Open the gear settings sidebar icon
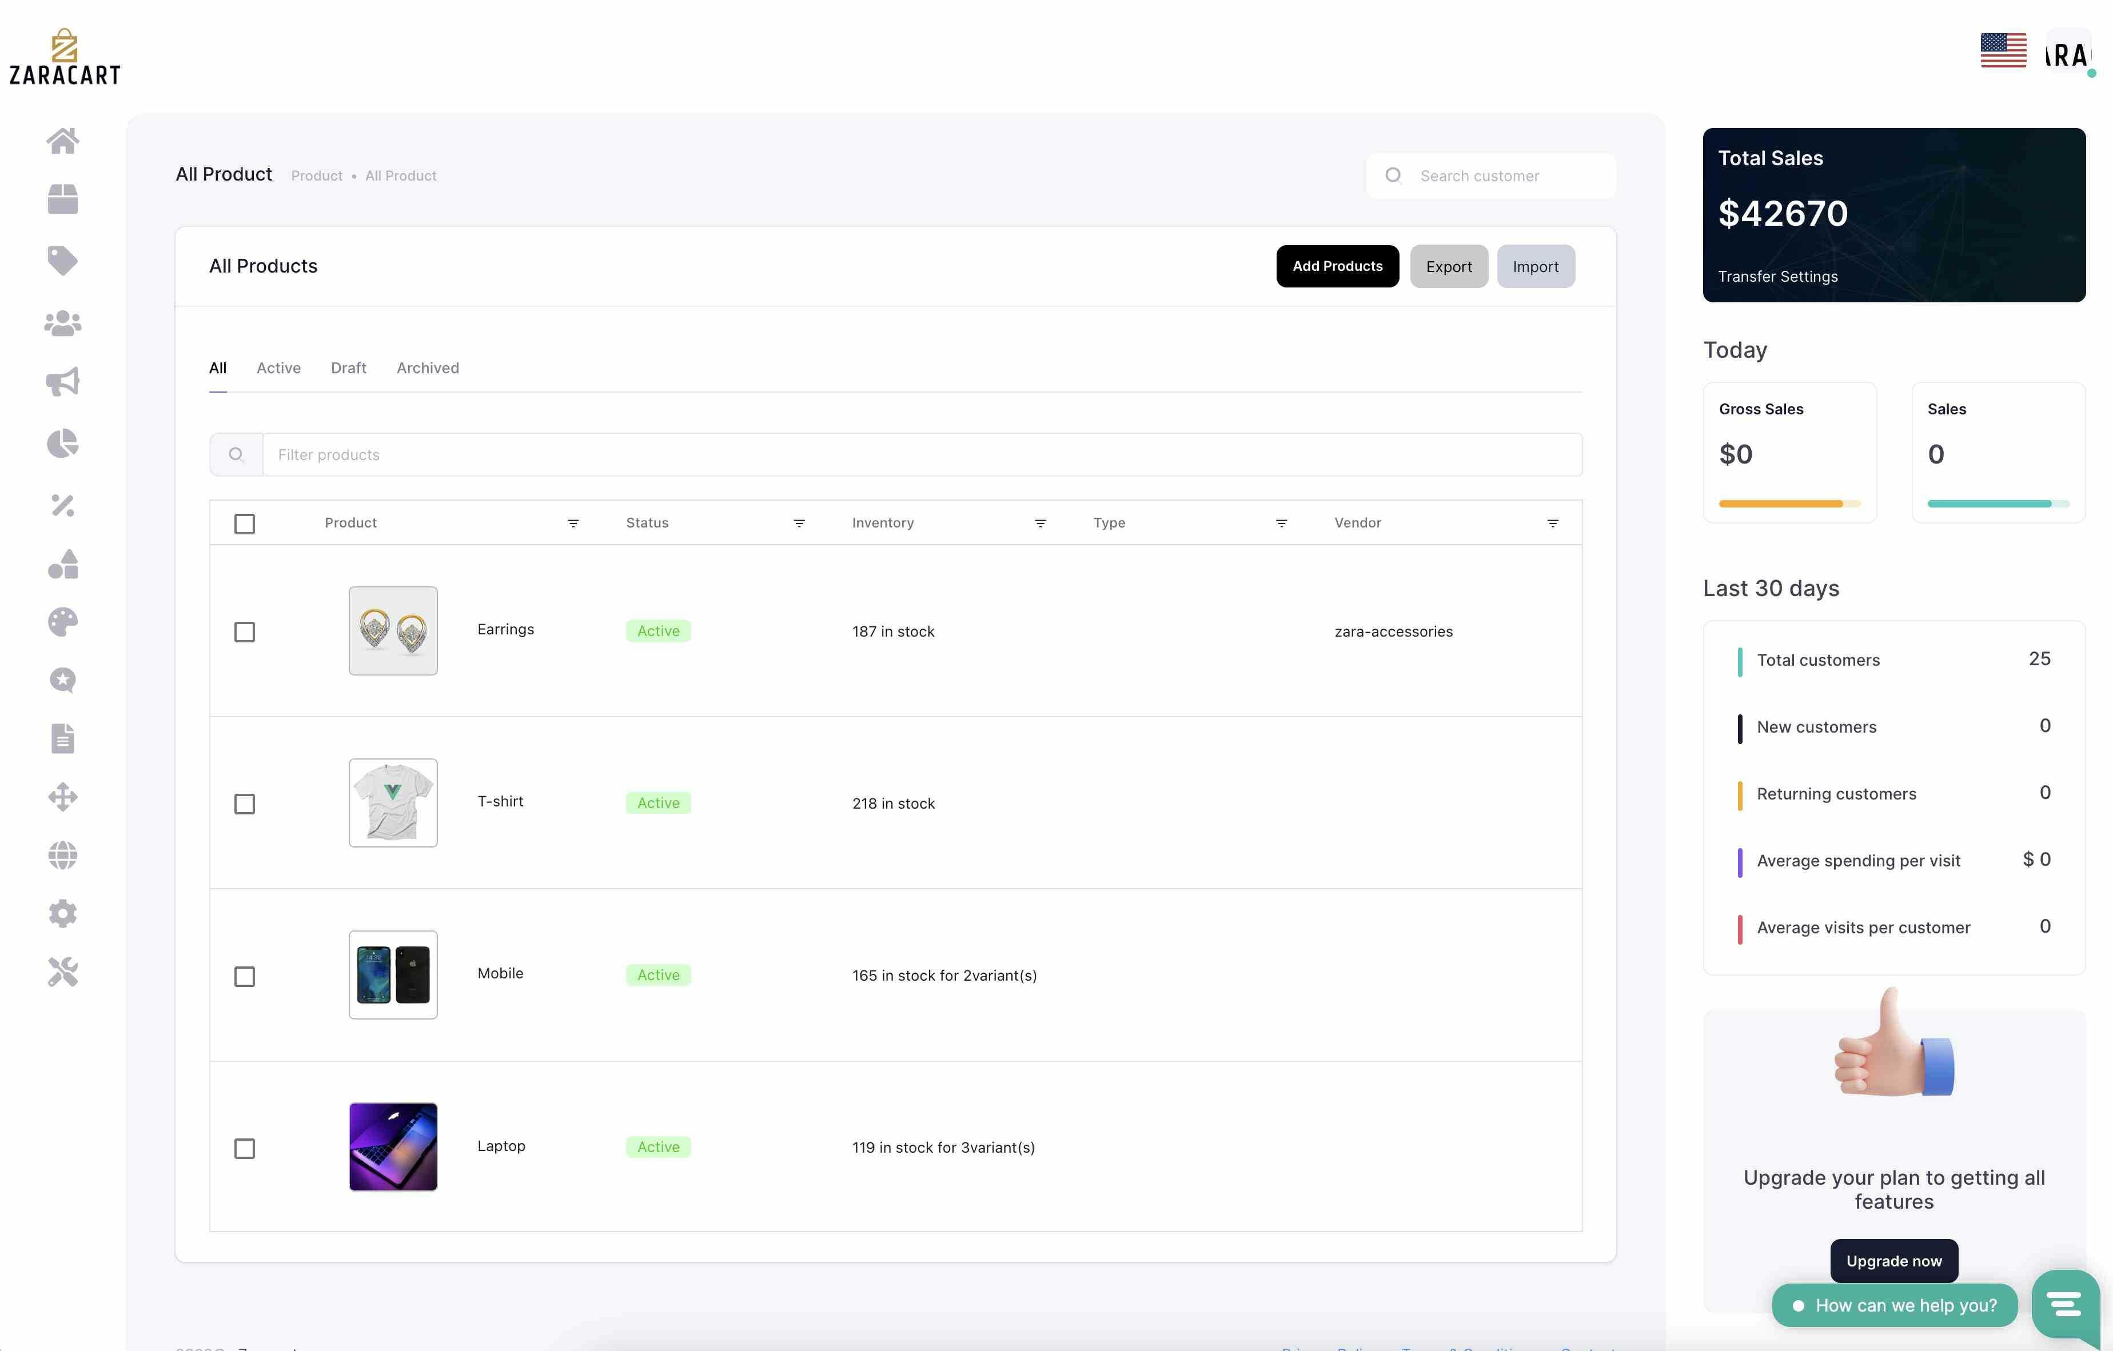This screenshot has height=1351, width=2113. 62,914
